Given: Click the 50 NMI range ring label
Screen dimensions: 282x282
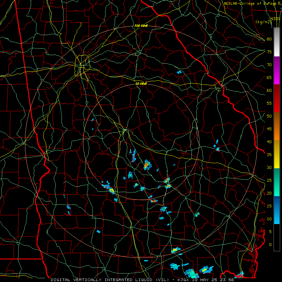Looking at the screenshot, I should 141,84.
